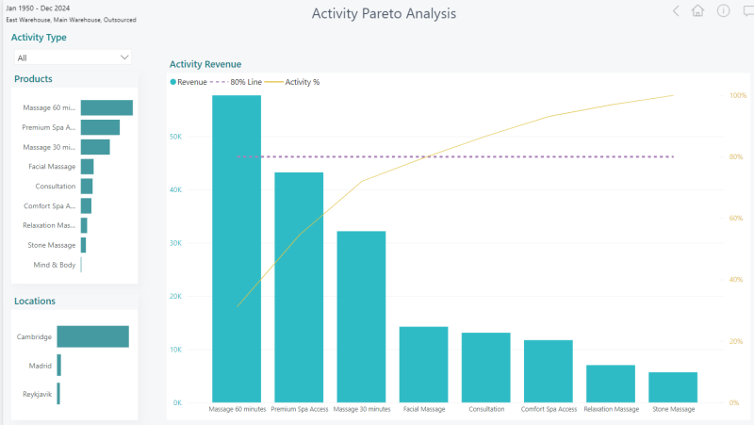
Task: Select the Consultation bar in Products
Action: [x=87, y=186]
